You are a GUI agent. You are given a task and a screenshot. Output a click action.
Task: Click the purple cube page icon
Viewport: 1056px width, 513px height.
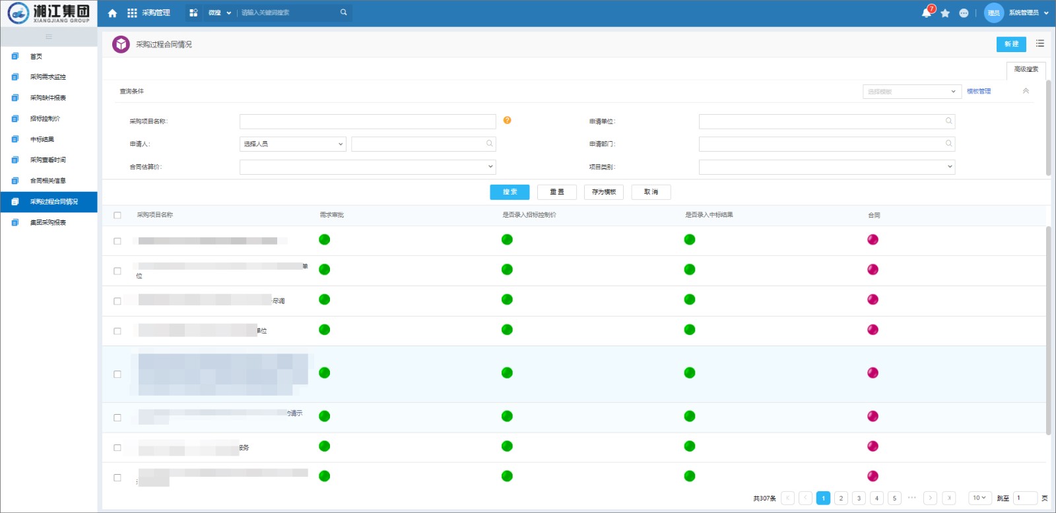(x=121, y=44)
